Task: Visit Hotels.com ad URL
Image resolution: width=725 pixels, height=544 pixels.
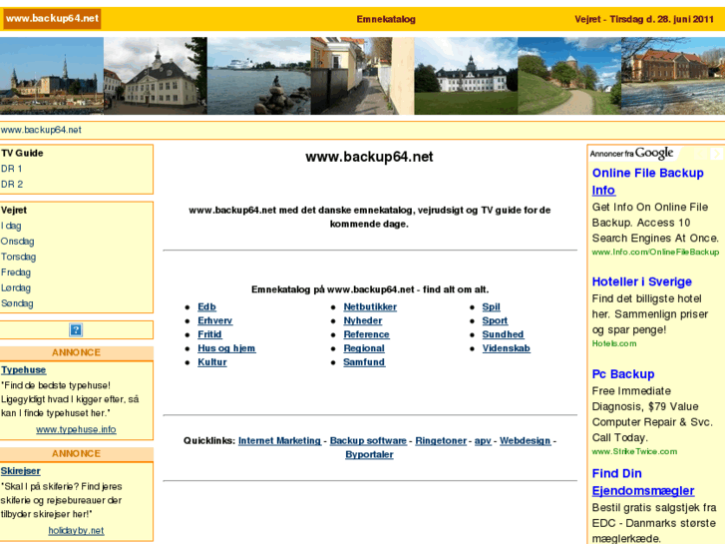Action: [x=614, y=344]
